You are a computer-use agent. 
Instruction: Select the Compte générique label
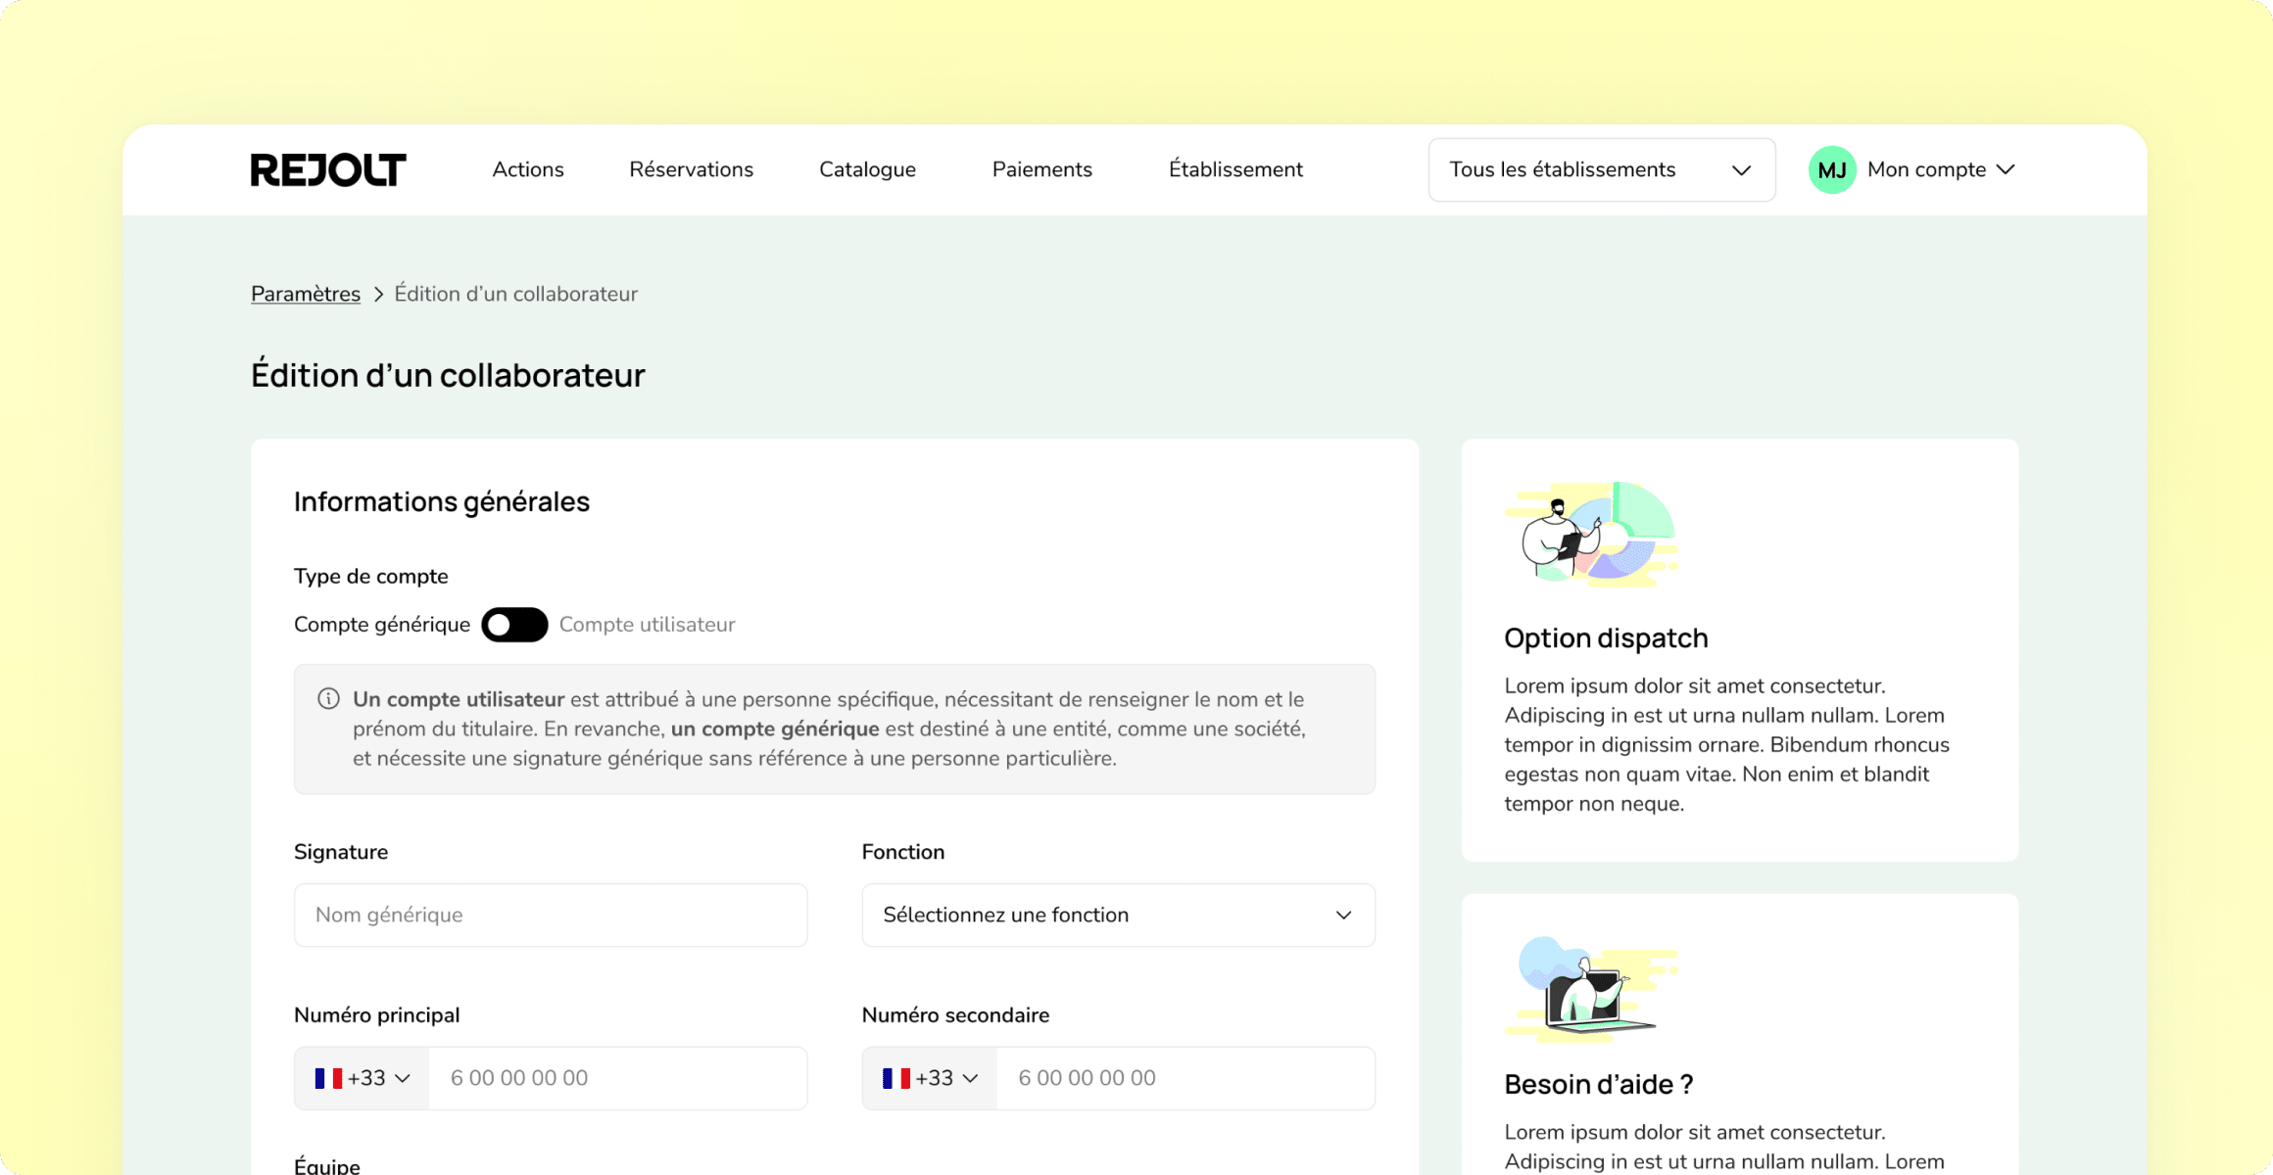coord(382,625)
